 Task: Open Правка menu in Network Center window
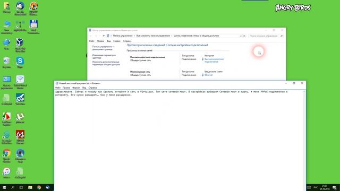pos(100,41)
